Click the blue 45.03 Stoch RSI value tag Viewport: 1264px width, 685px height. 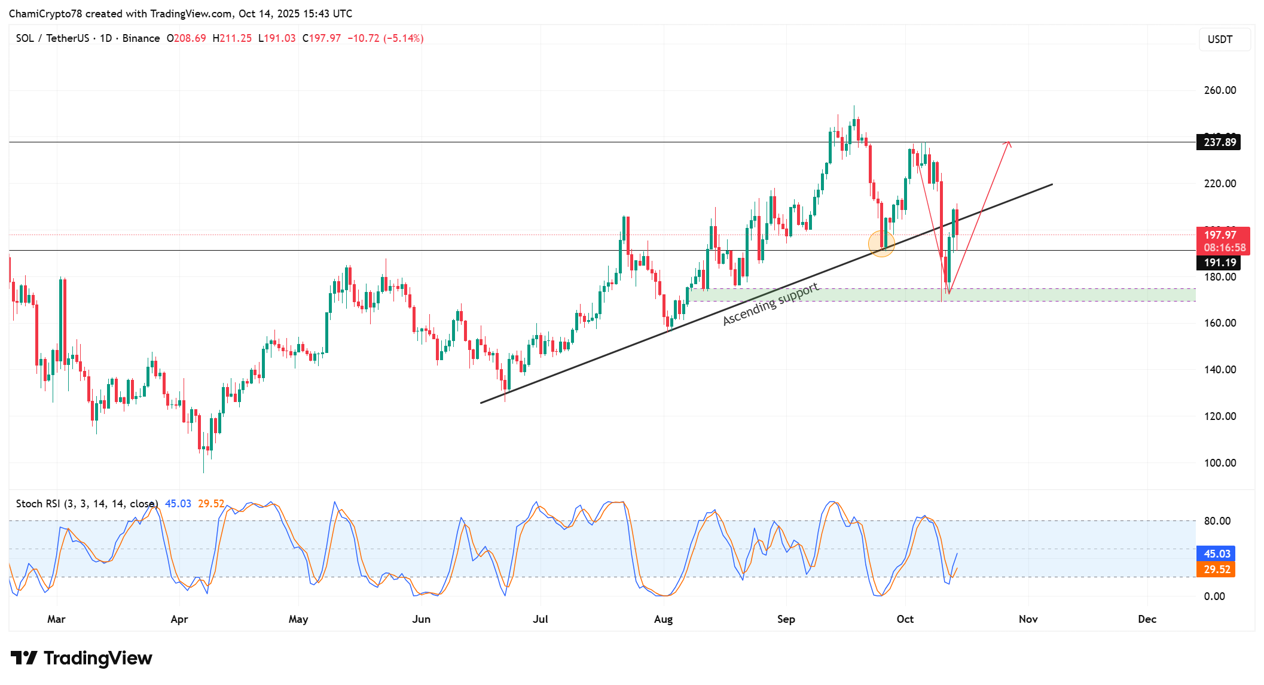click(x=1216, y=554)
